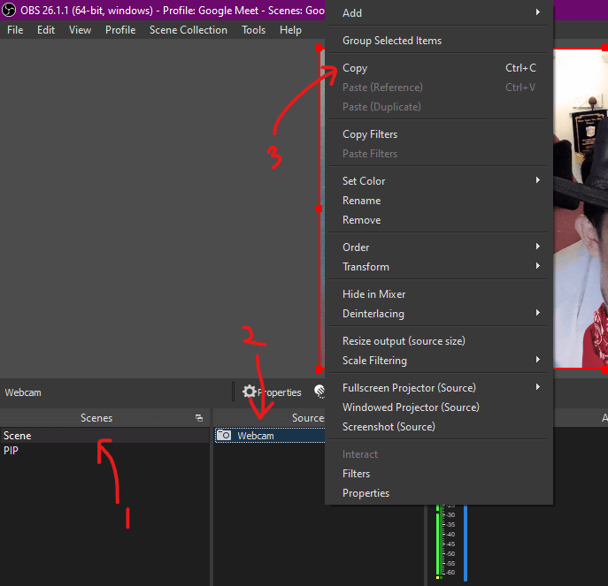Open the View menu
The width and height of the screenshot is (608, 586).
click(80, 30)
